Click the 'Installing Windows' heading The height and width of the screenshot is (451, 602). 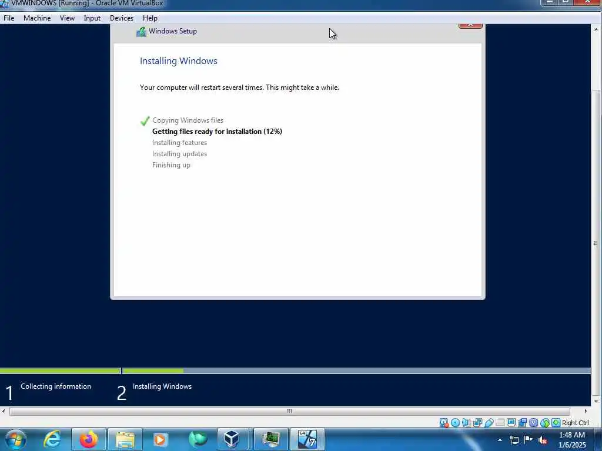click(179, 61)
